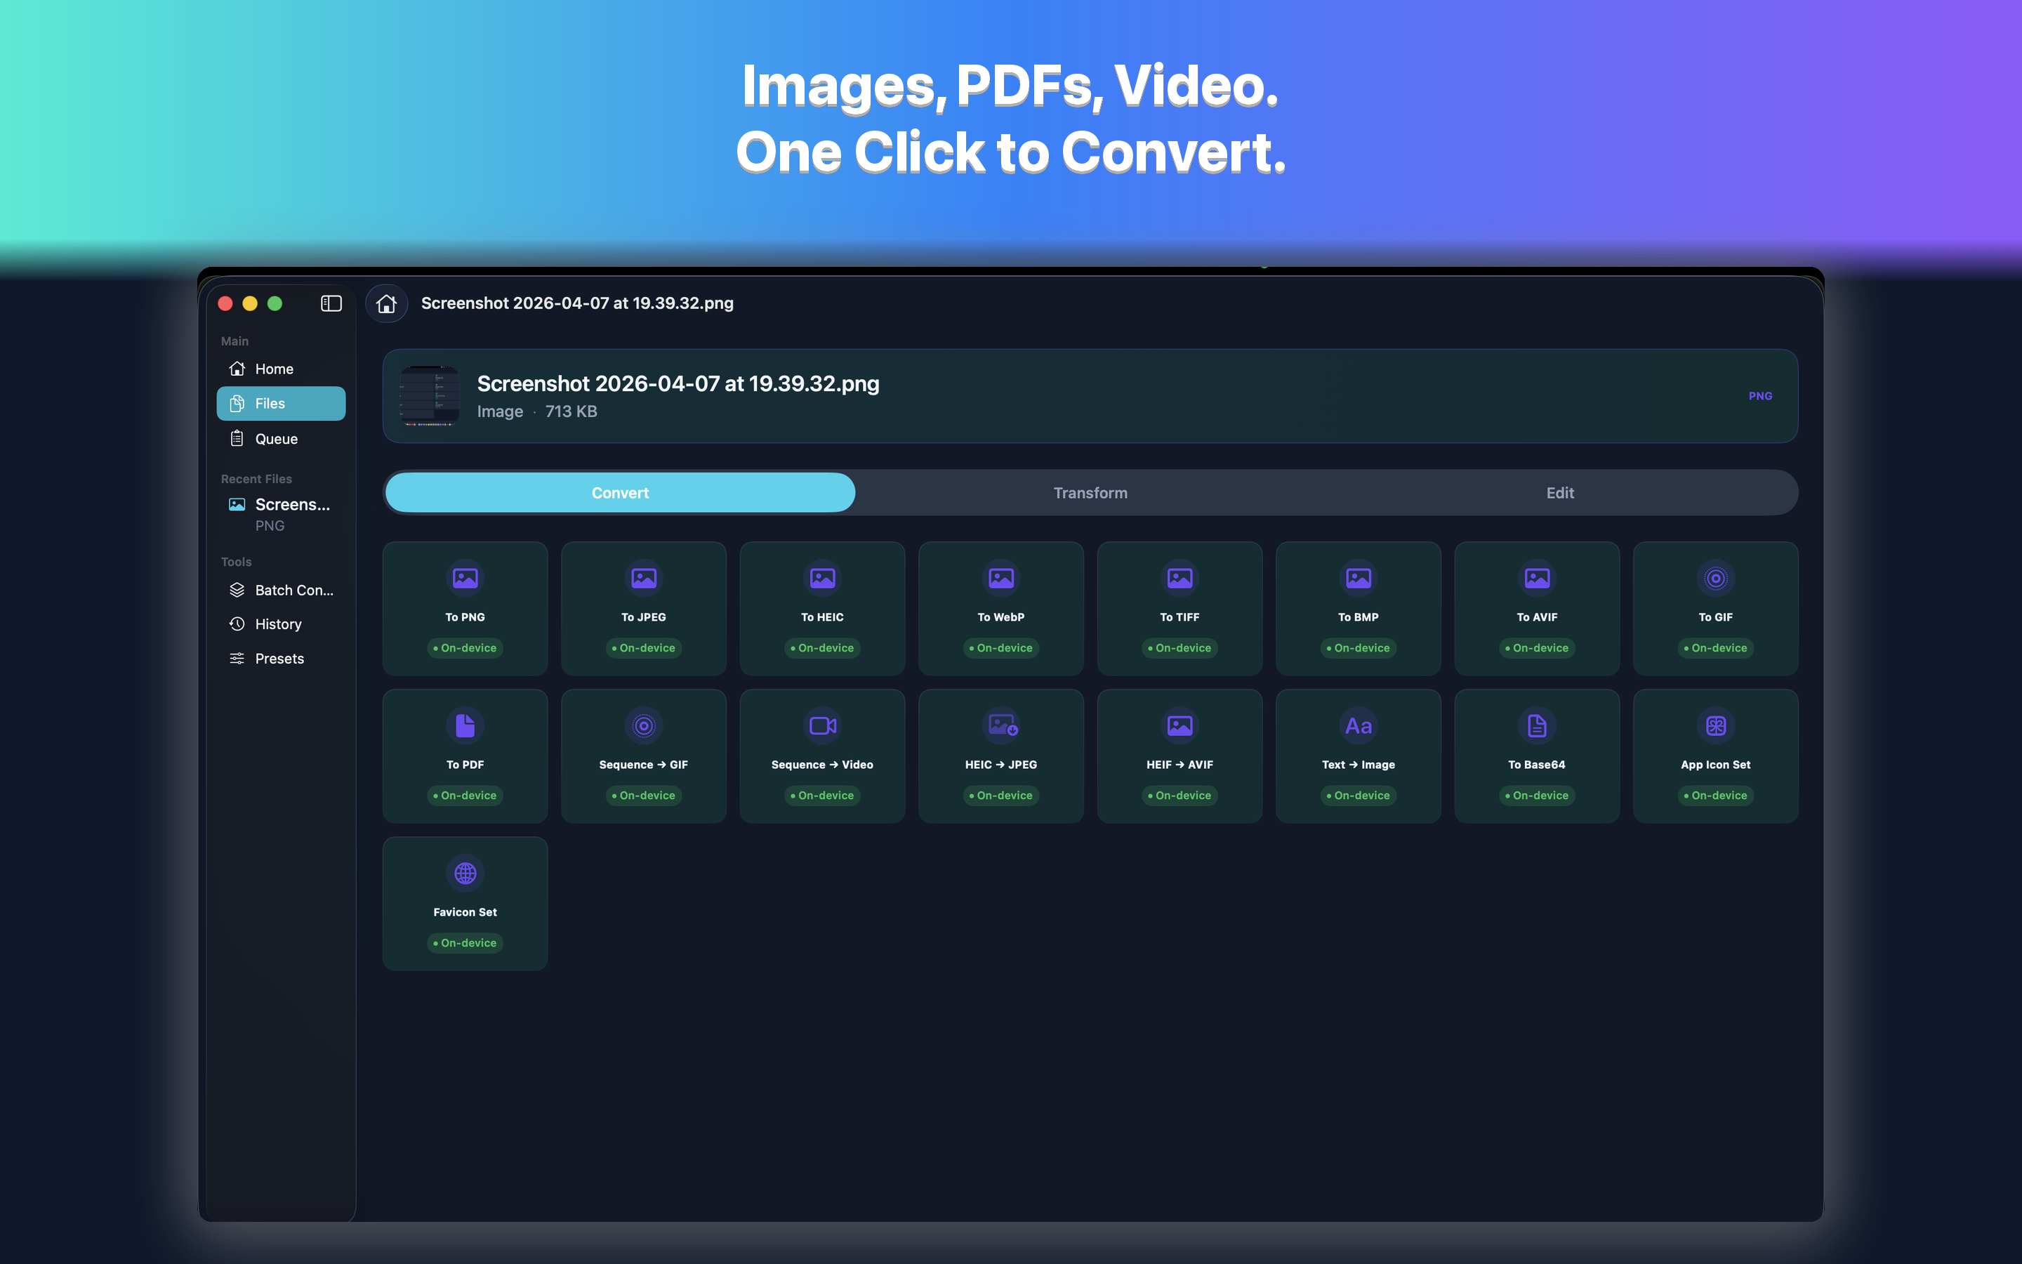2022x1264 pixels.
Task: Click On-device badge under To GIF
Action: pyautogui.click(x=1715, y=648)
